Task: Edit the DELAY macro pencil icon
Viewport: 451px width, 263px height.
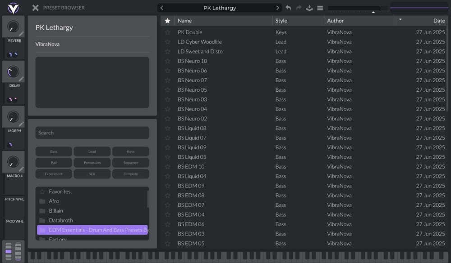Action: click(21, 79)
